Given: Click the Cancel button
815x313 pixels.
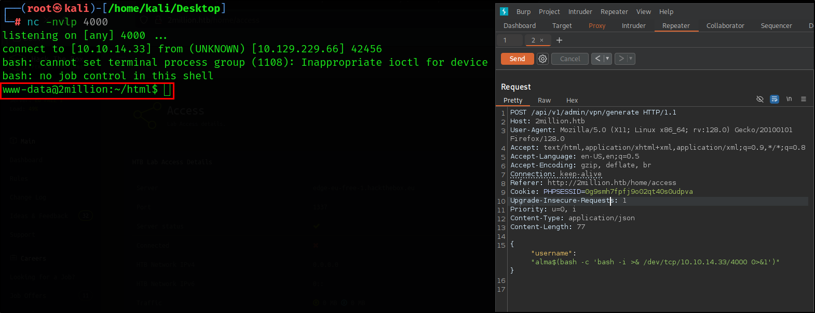Looking at the screenshot, I should click(570, 59).
